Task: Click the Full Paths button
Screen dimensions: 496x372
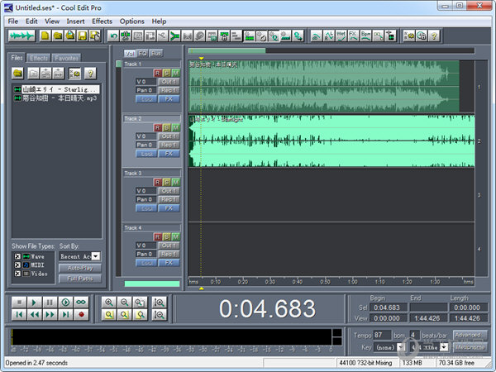Action: pos(80,279)
